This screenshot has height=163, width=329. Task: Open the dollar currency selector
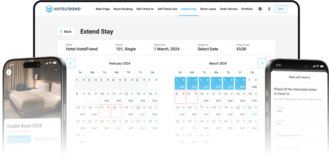(269, 9)
